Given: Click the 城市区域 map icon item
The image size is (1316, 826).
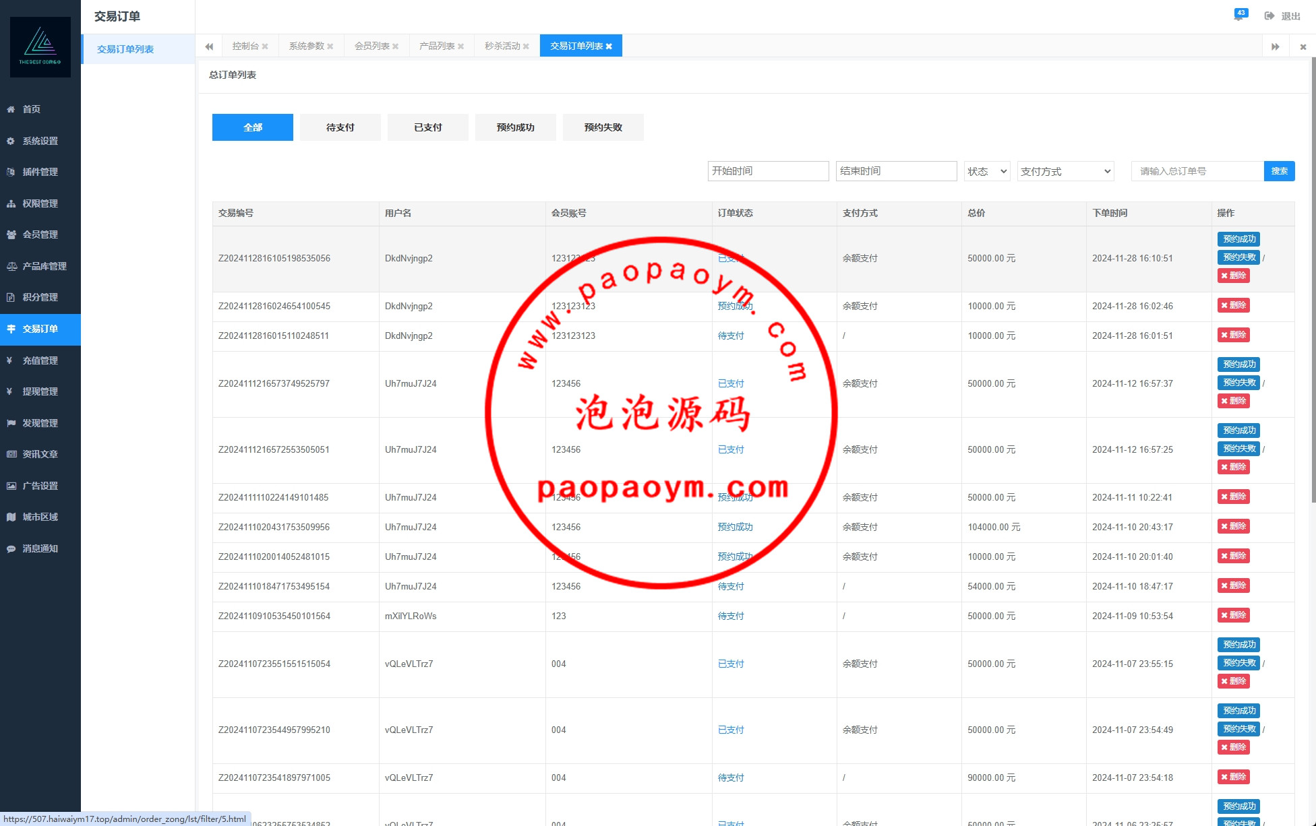Looking at the screenshot, I should (x=11, y=517).
